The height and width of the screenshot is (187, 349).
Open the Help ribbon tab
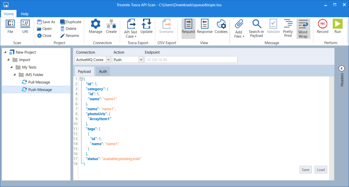click(25, 14)
